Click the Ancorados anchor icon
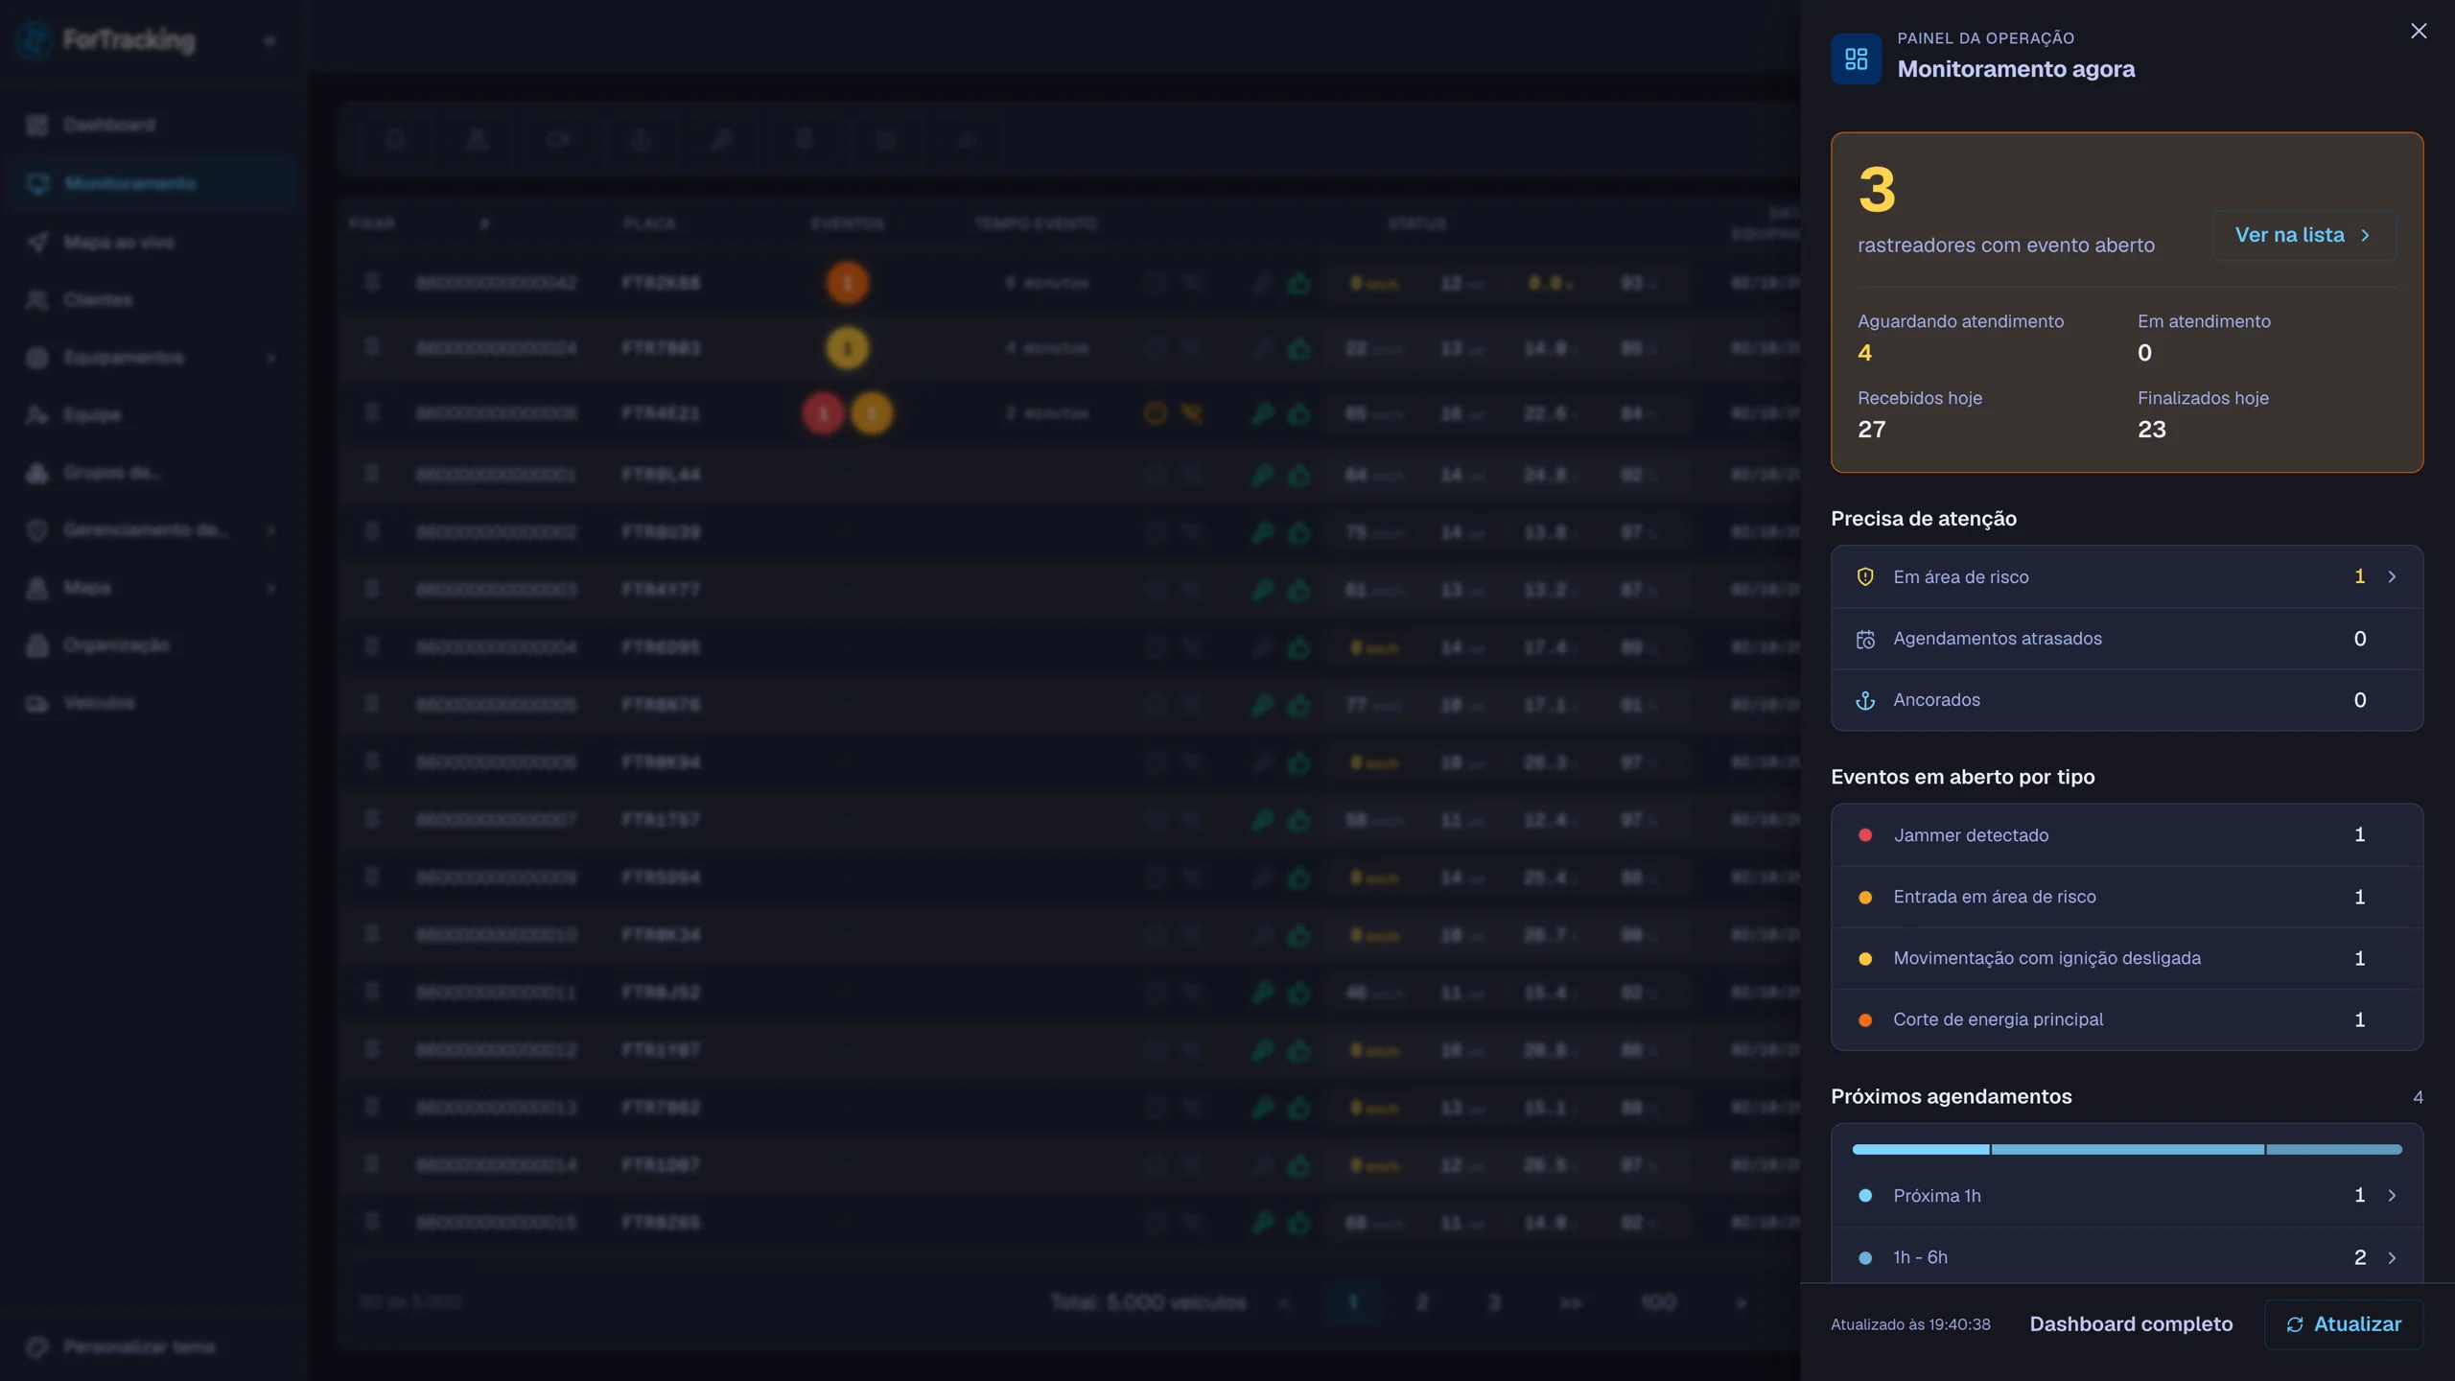The image size is (2455, 1381). tap(1865, 700)
